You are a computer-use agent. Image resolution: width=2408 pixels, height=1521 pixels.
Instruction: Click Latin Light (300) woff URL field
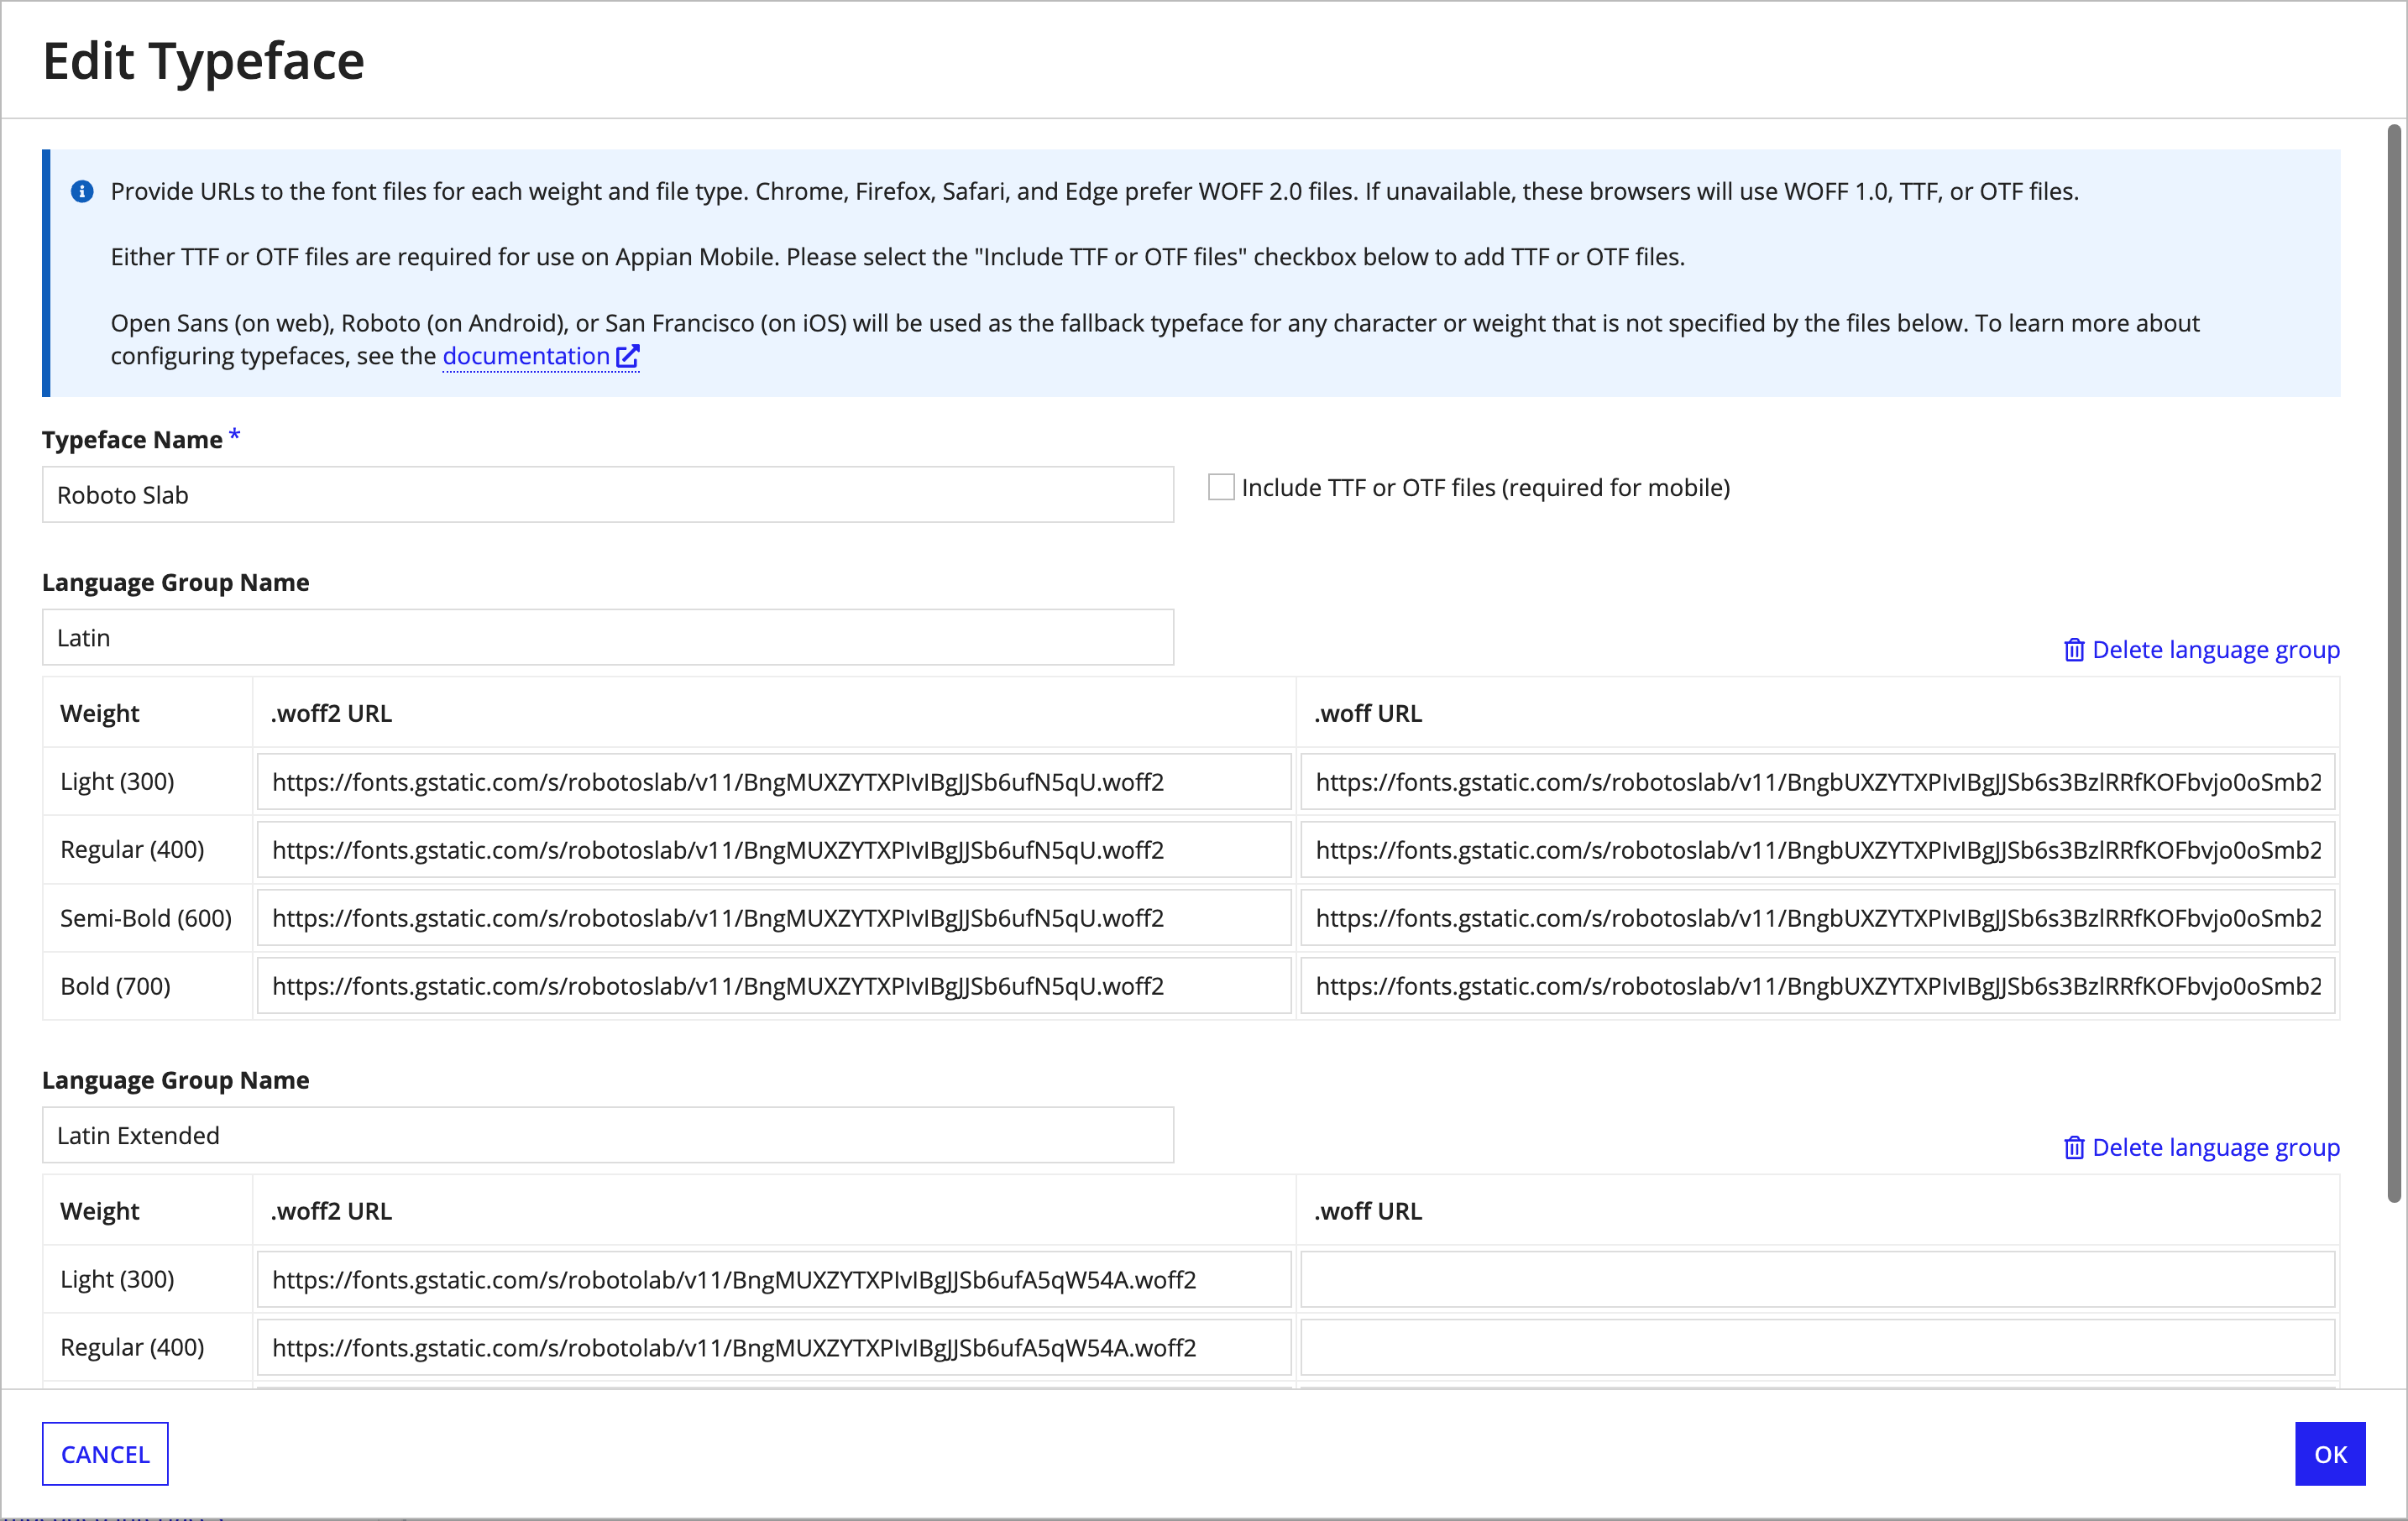tap(1818, 781)
